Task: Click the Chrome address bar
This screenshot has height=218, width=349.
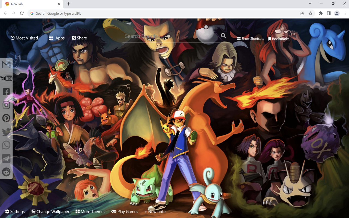Action: pos(164,13)
